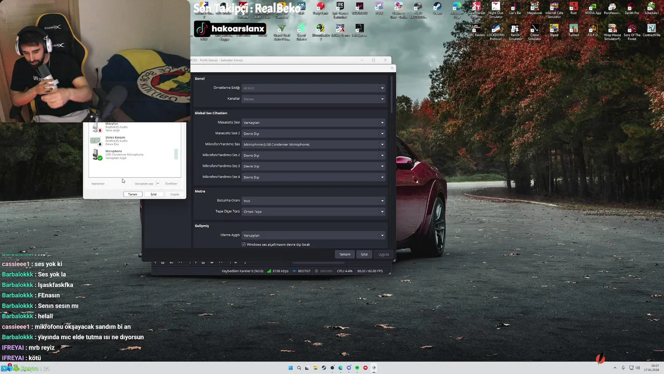Open the Sons Of The Forest desktop icon
Viewport: 664px width, 374px height.
click(632, 32)
